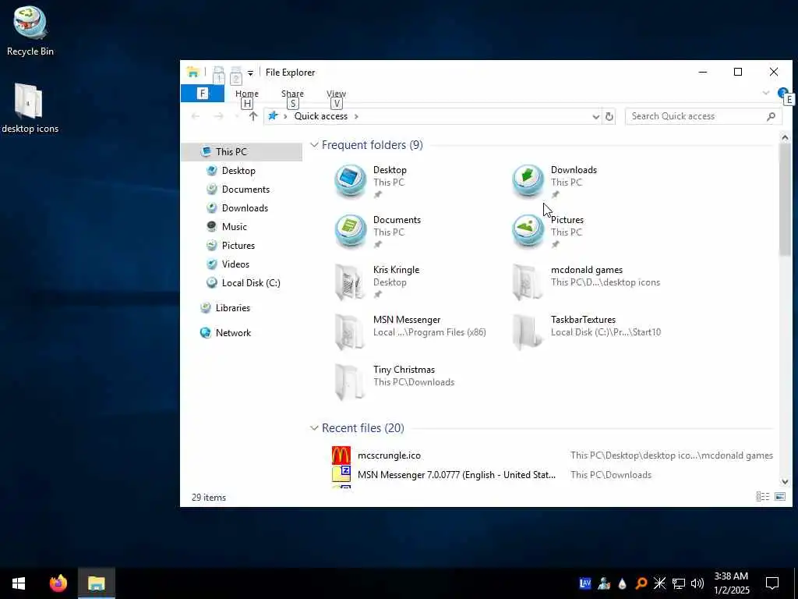Click the Up arrow navigation button
This screenshot has width=798, height=599.
(x=253, y=116)
